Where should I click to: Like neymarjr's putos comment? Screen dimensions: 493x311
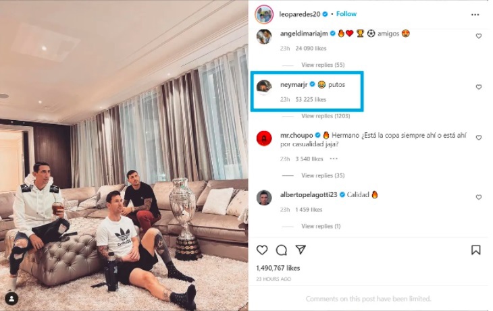point(479,87)
